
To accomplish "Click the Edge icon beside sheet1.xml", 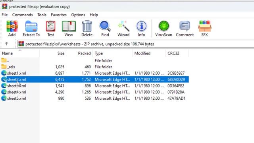I will coord(4,73).
